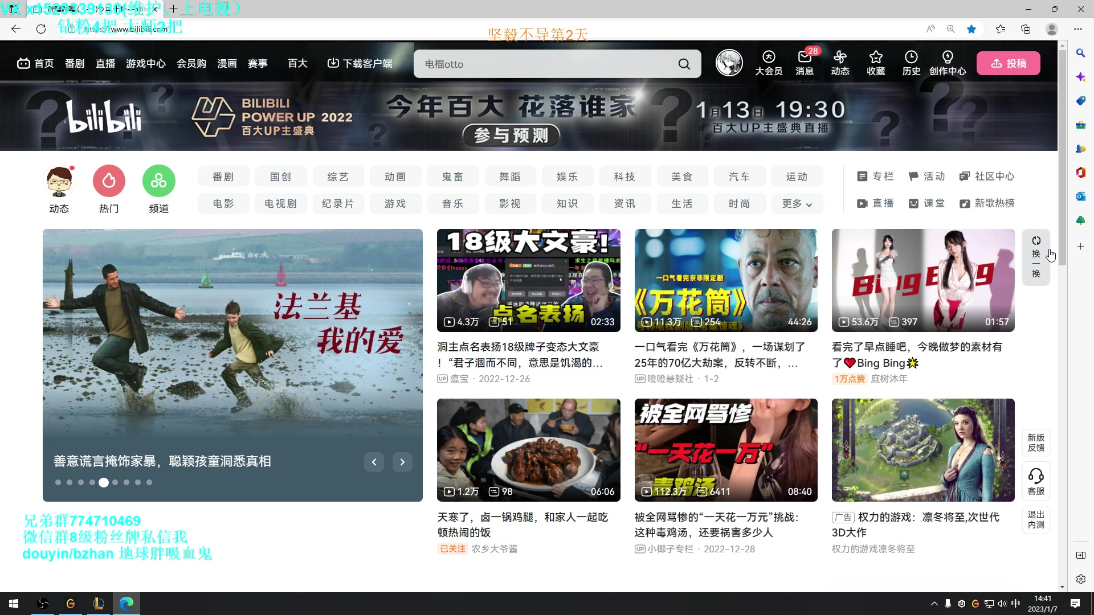Open uploader 农乡大爷酱 link

tap(495, 549)
